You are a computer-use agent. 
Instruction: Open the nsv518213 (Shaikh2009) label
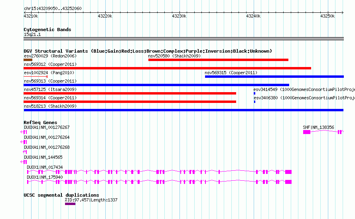point(50,106)
